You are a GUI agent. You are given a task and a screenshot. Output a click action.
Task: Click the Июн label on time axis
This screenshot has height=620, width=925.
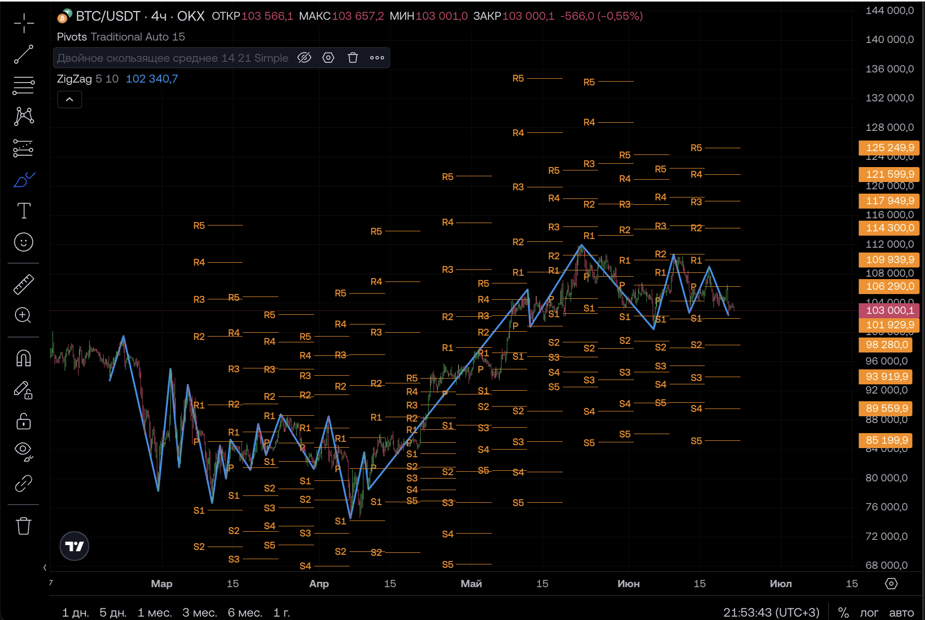(x=629, y=584)
